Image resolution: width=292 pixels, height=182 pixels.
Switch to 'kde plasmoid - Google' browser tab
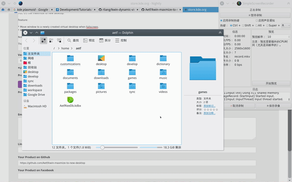(x=33, y=10)
